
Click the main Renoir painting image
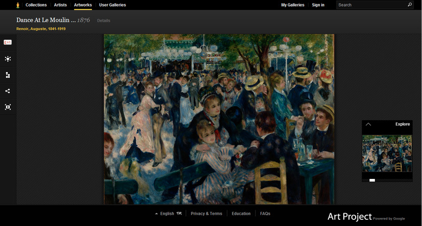[x=219, y=119]
